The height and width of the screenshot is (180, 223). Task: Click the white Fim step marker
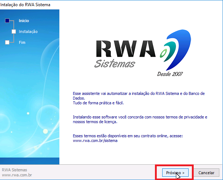click(7, 42)
